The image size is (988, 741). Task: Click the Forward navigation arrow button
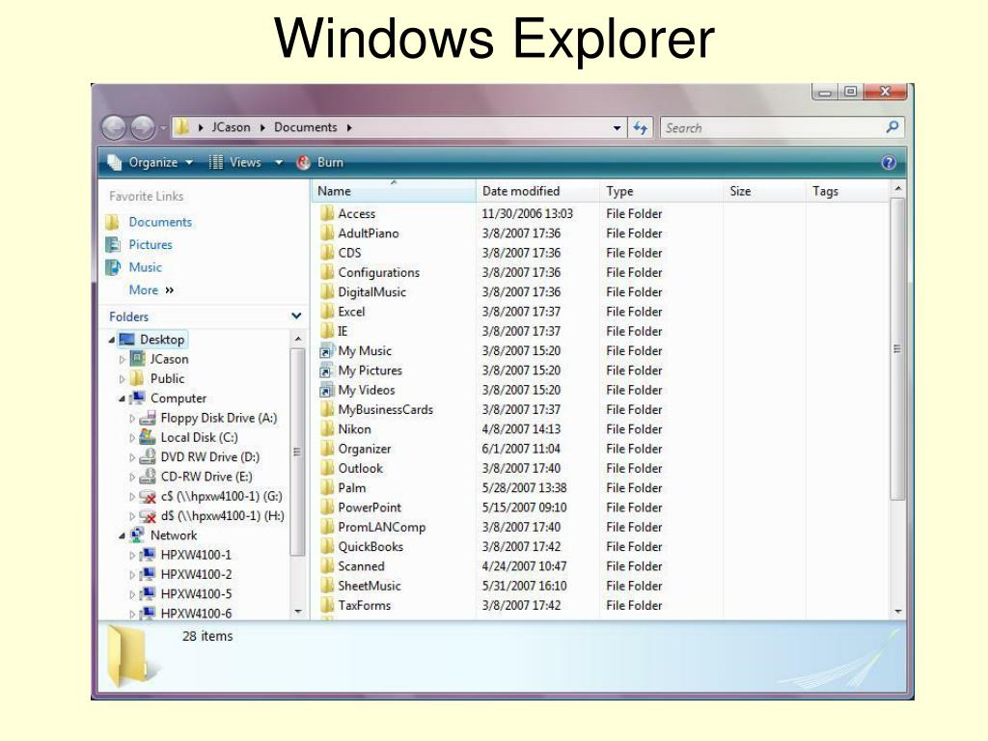coord(143,128)
